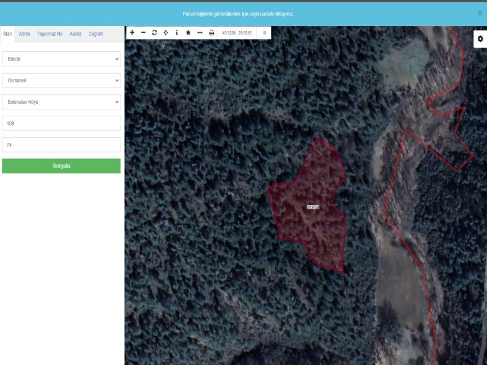Click the zoom in plus icon
The width and height of the screenshot is (487, 365).
(x=132, y=33)
